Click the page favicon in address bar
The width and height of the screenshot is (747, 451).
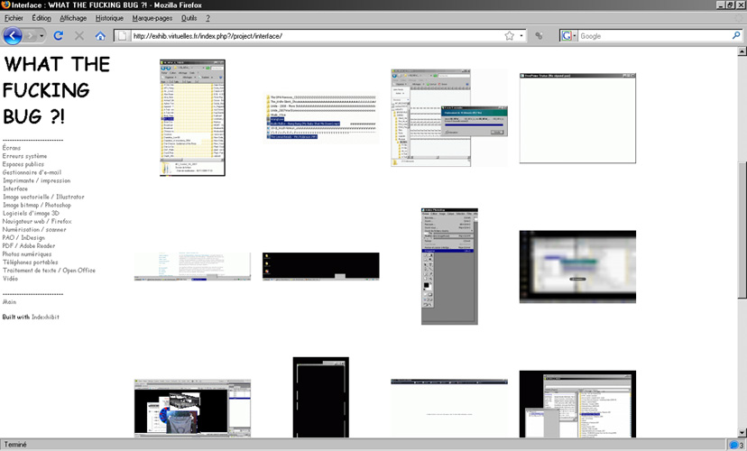point(123,36)
